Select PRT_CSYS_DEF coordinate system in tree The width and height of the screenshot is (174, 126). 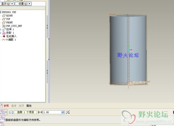[x=14, y=26]
